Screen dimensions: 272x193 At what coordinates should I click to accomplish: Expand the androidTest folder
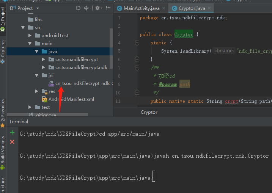[30, 36]
